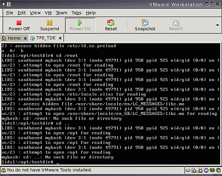Click the Suspend pause icon

pos(49,23)
